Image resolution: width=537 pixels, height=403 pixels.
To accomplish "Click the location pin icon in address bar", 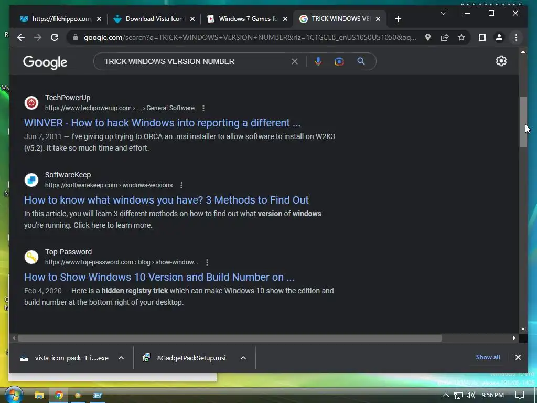I will coord(428,37).
